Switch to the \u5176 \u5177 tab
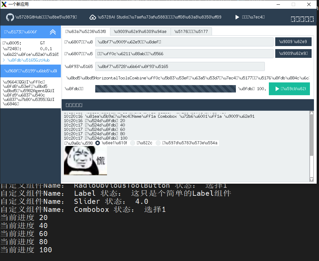319x261 pixels. tap(191, 32)
